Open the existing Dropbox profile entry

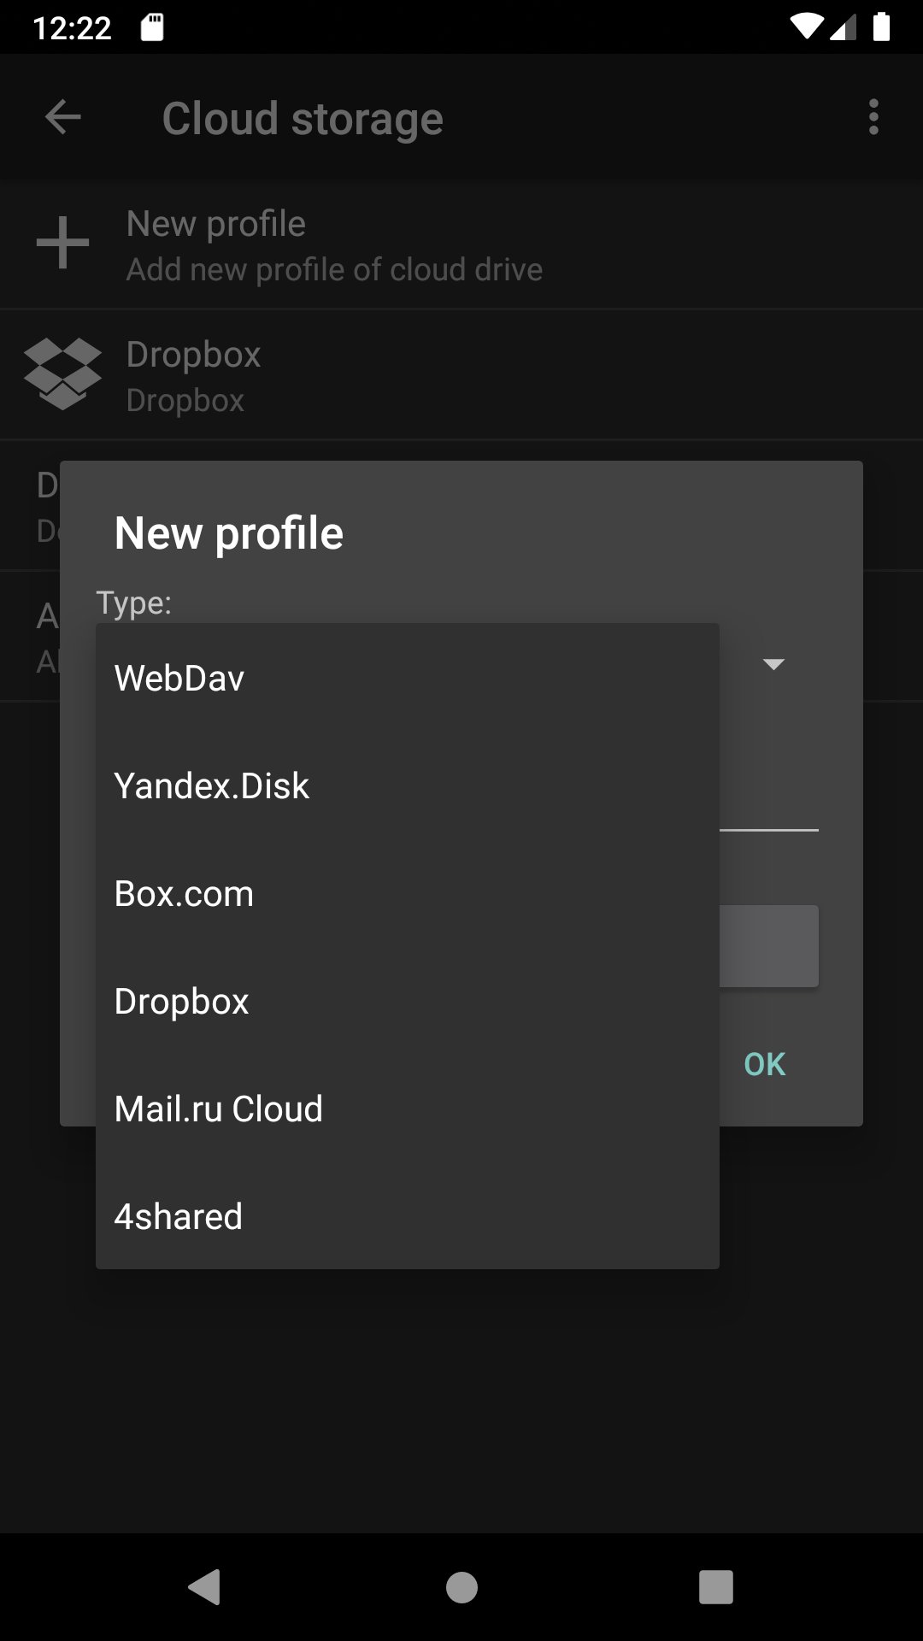point(461,374)
